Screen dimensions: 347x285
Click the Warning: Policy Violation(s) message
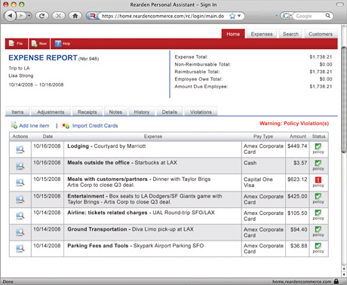(x=294, y=124)
